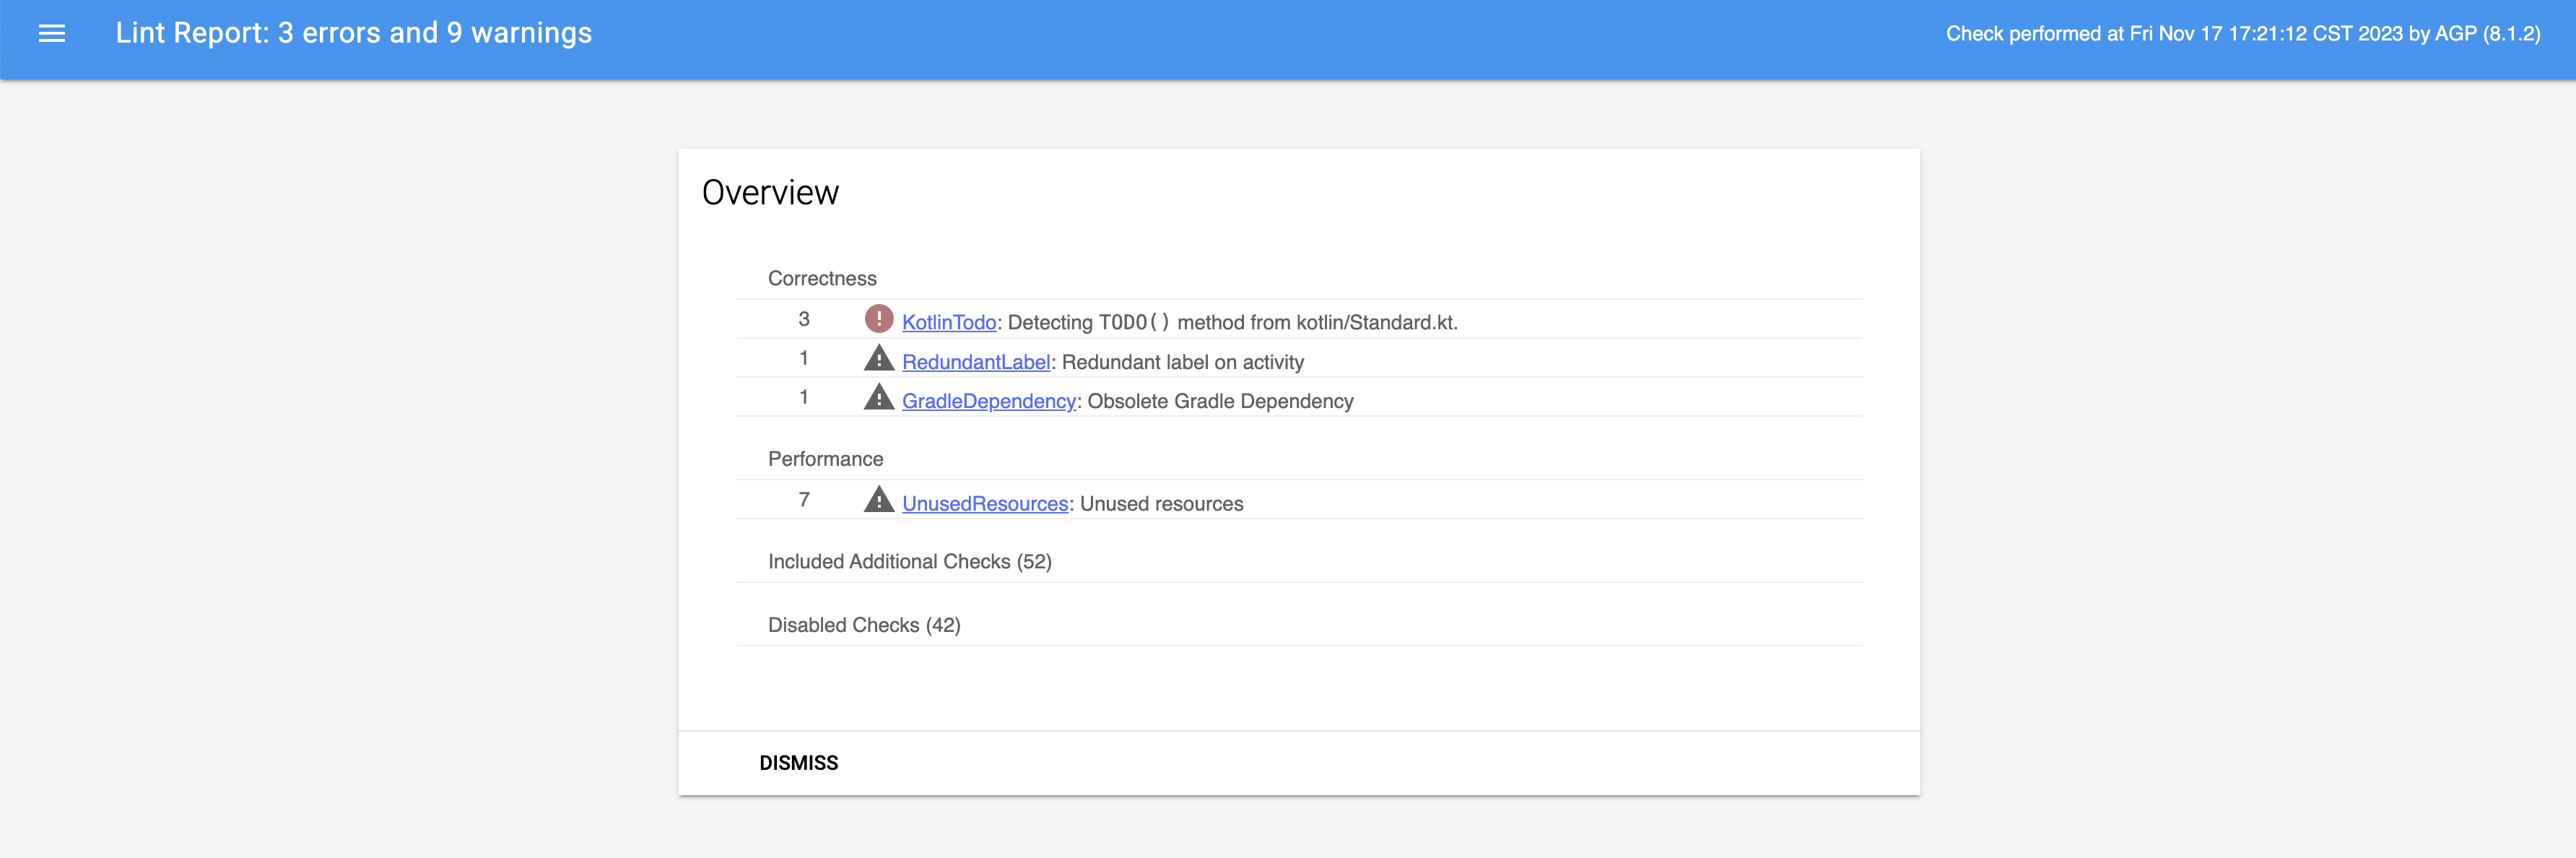This screenshot has height=858, width=2576.
Task: Click the Correctness category heading
Action: point(821,279)
